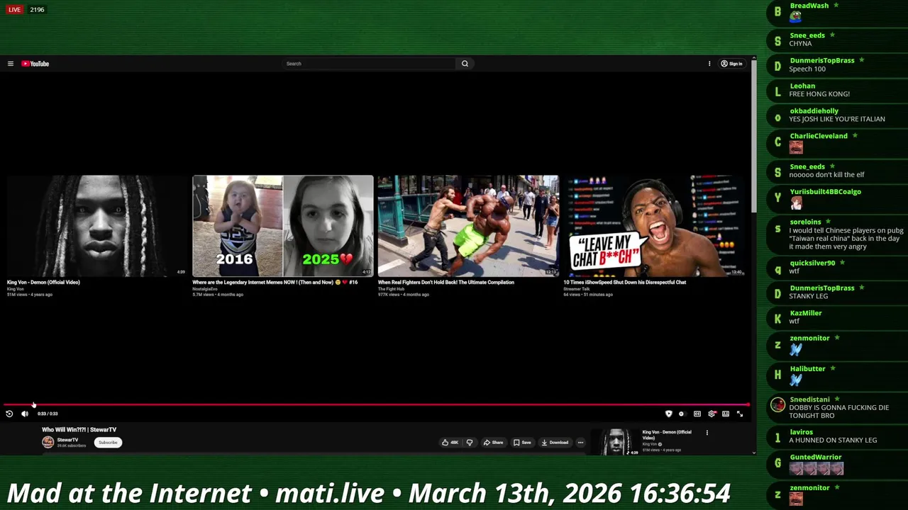The height and width of the screenshot is (510, 908).
Task: Toggle the autoplay switch in the player
Action: 682,414
